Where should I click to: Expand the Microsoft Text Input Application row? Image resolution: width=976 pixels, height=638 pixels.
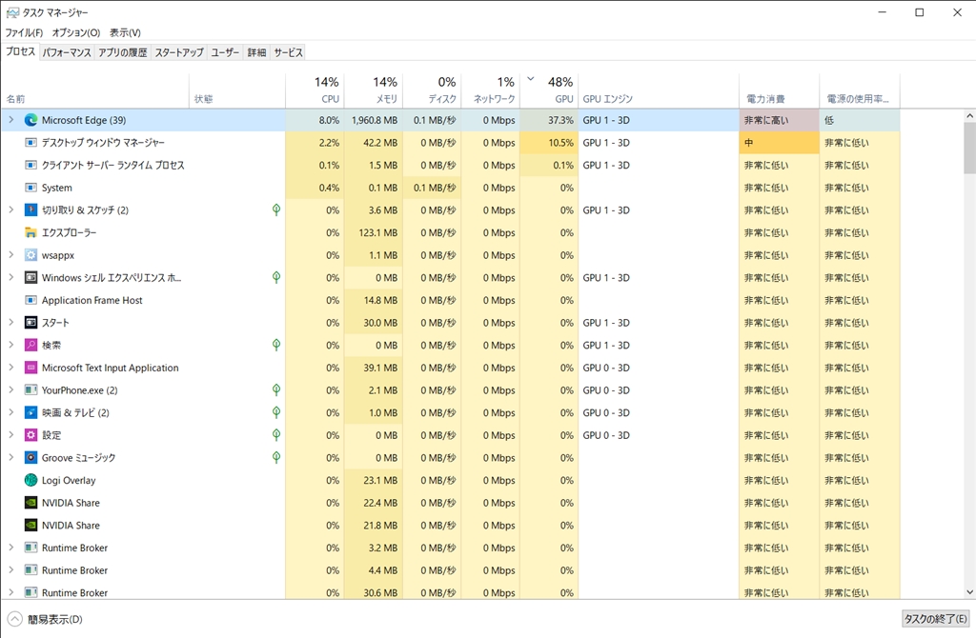coord(10,367)
